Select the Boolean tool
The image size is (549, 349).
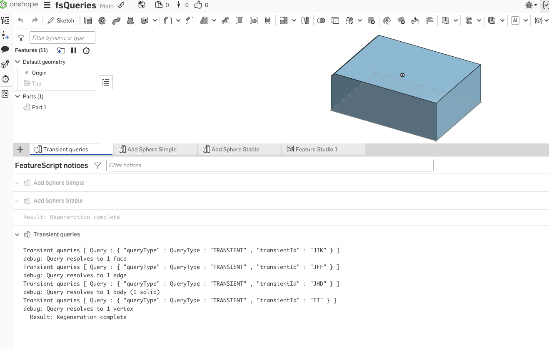tap(321, 20)
